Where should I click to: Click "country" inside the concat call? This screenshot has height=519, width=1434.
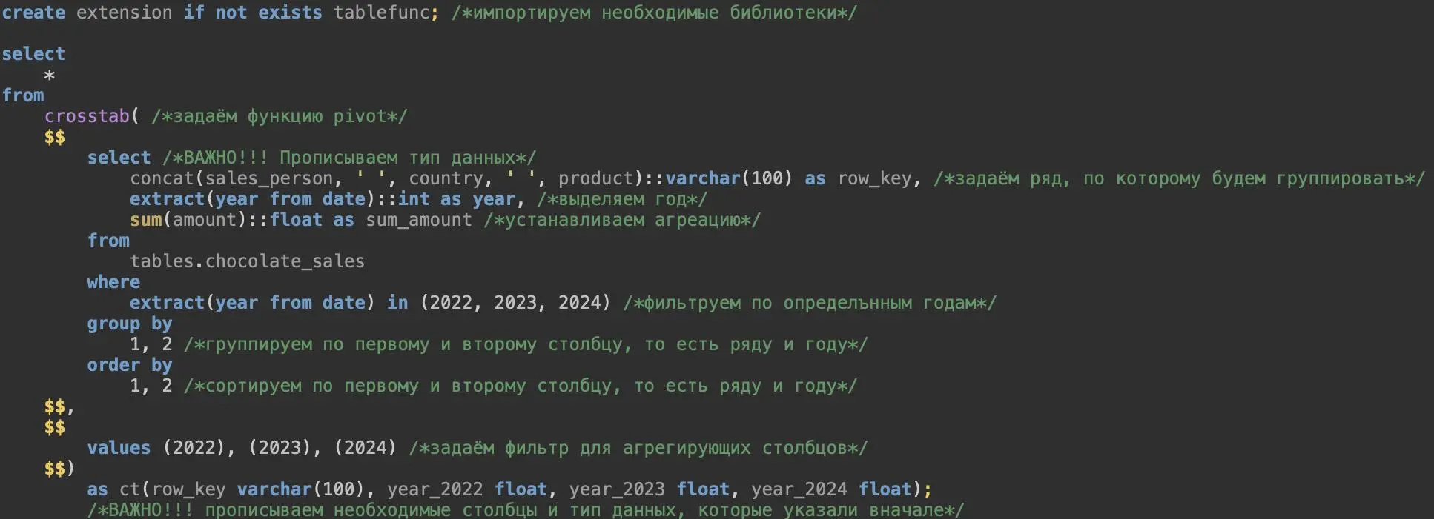[x=446, y=178]
